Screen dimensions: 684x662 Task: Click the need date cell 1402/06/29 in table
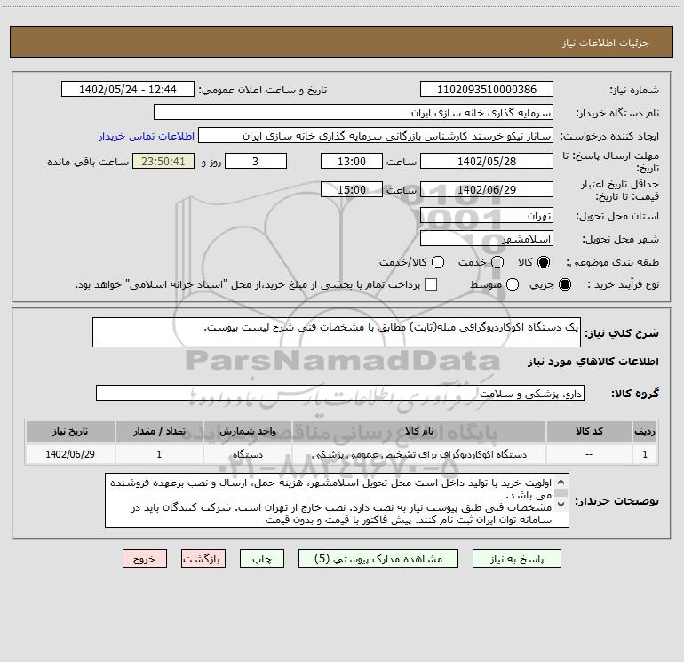70,454
